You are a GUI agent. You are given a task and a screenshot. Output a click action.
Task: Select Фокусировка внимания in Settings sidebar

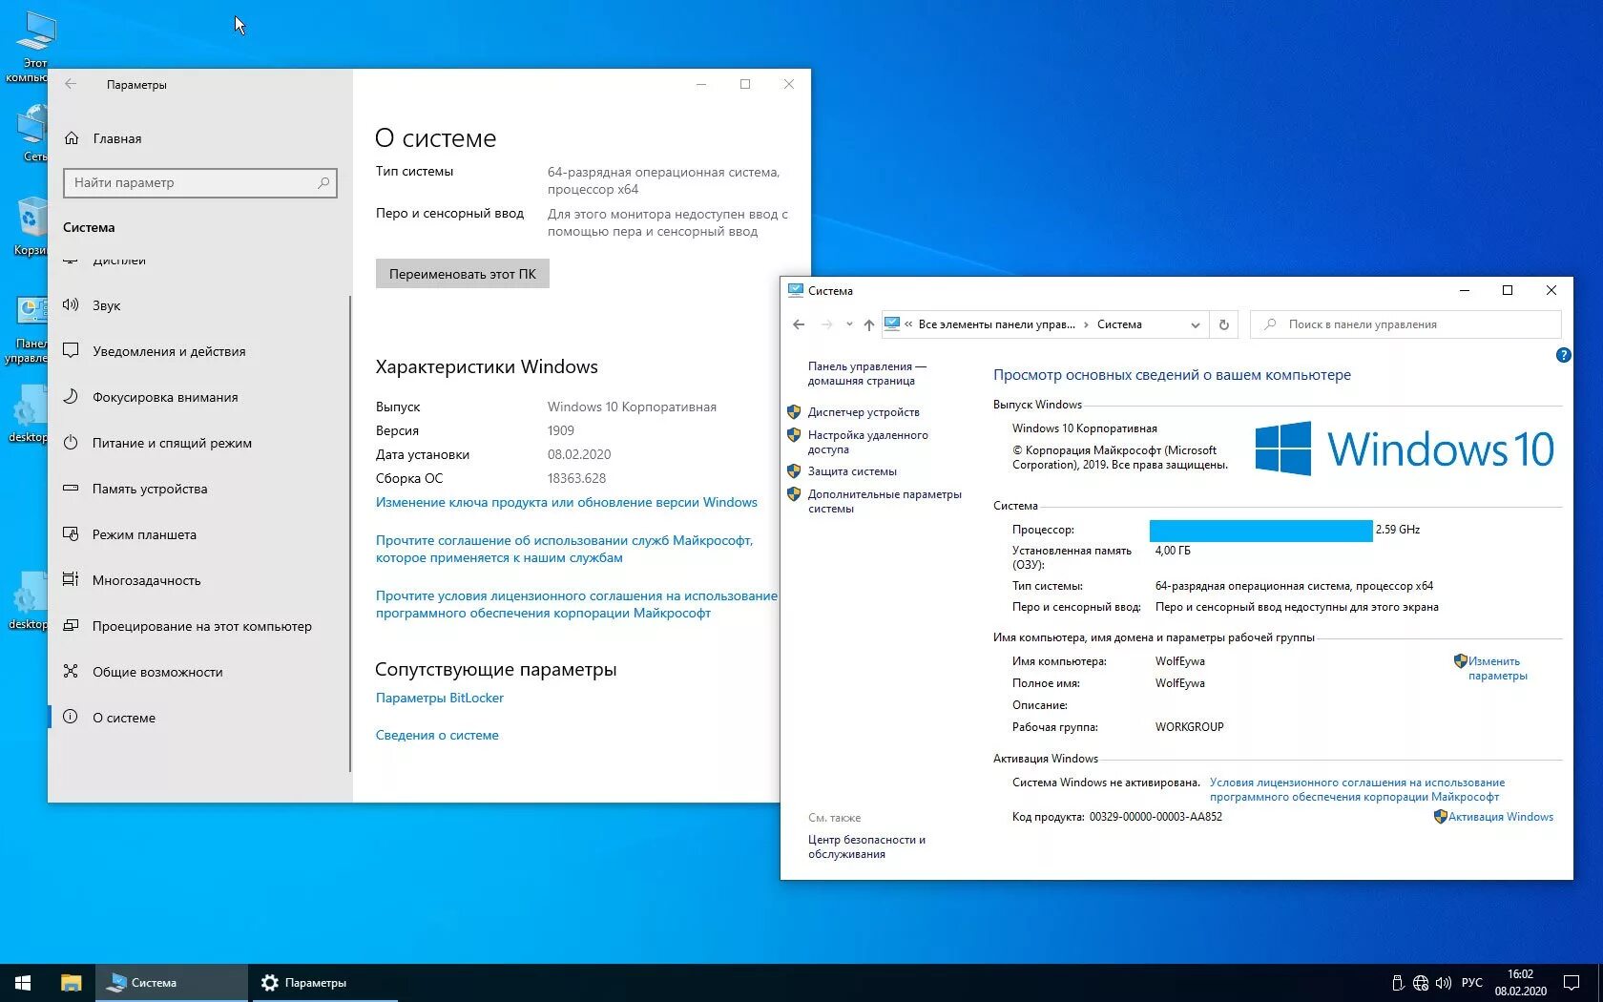coord(164,397)
